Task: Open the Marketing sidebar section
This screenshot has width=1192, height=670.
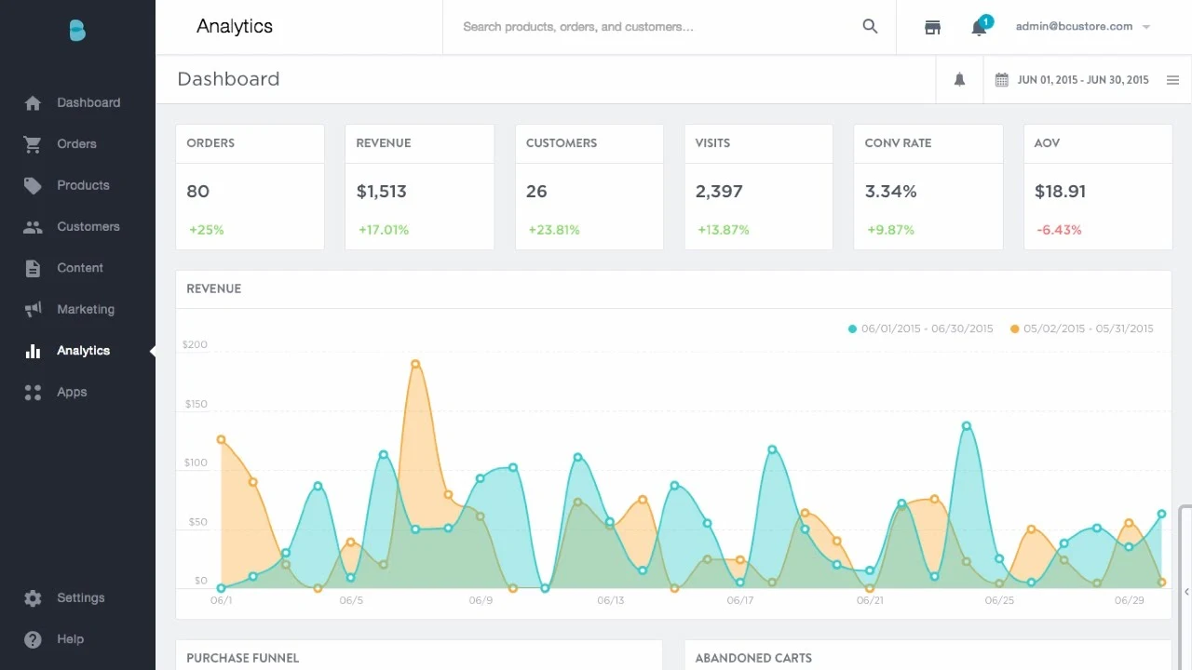Action: 85,309
